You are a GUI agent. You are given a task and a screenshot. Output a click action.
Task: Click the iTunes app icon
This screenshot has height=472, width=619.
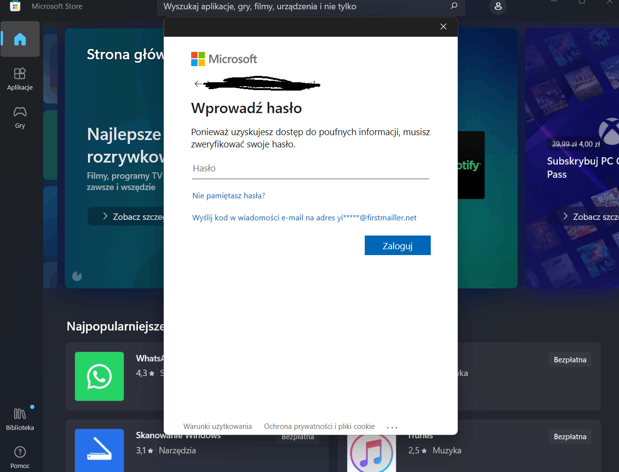[372, 453]
